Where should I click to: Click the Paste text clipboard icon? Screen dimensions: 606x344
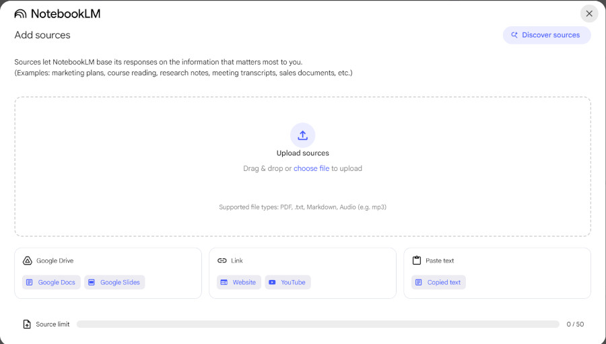pos(417,261)
